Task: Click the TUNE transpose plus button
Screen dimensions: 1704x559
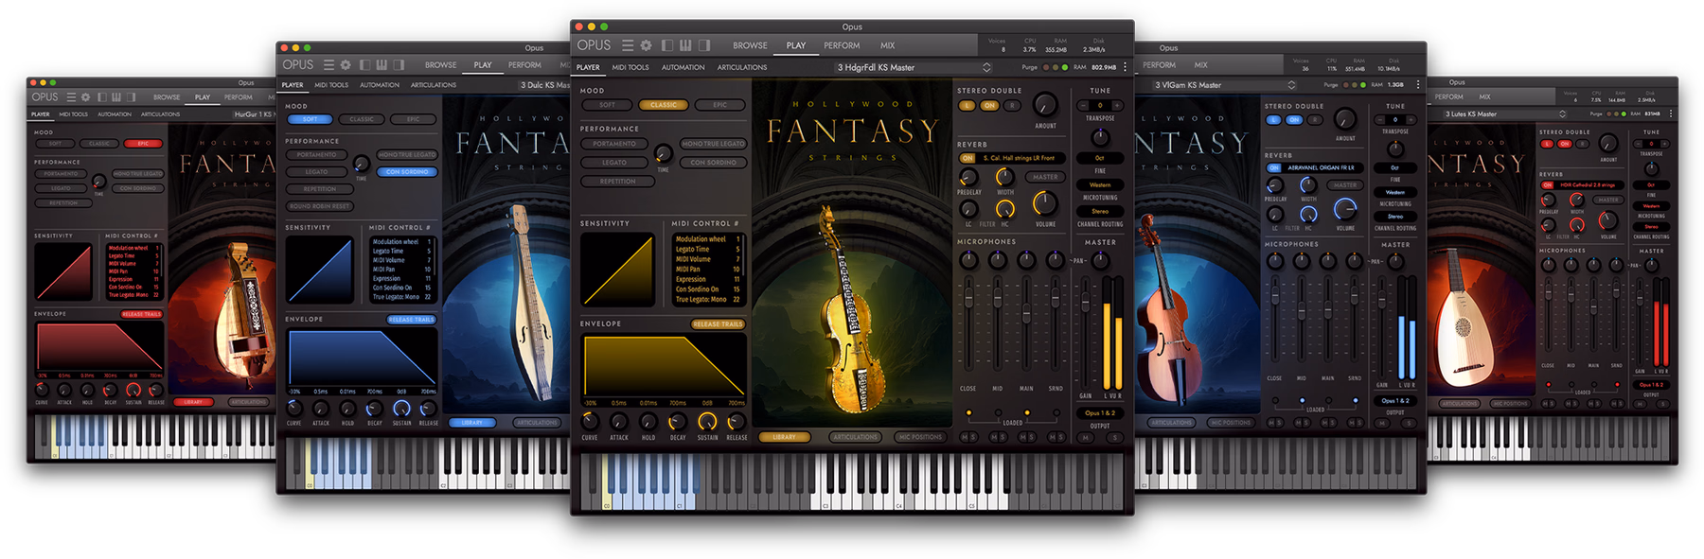Action: (1118, 105)
